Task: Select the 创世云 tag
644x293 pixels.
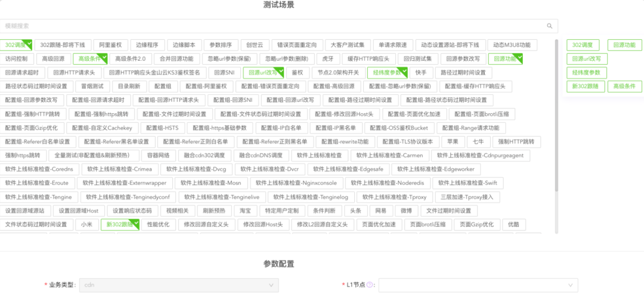Action: (x=255, y=45)
